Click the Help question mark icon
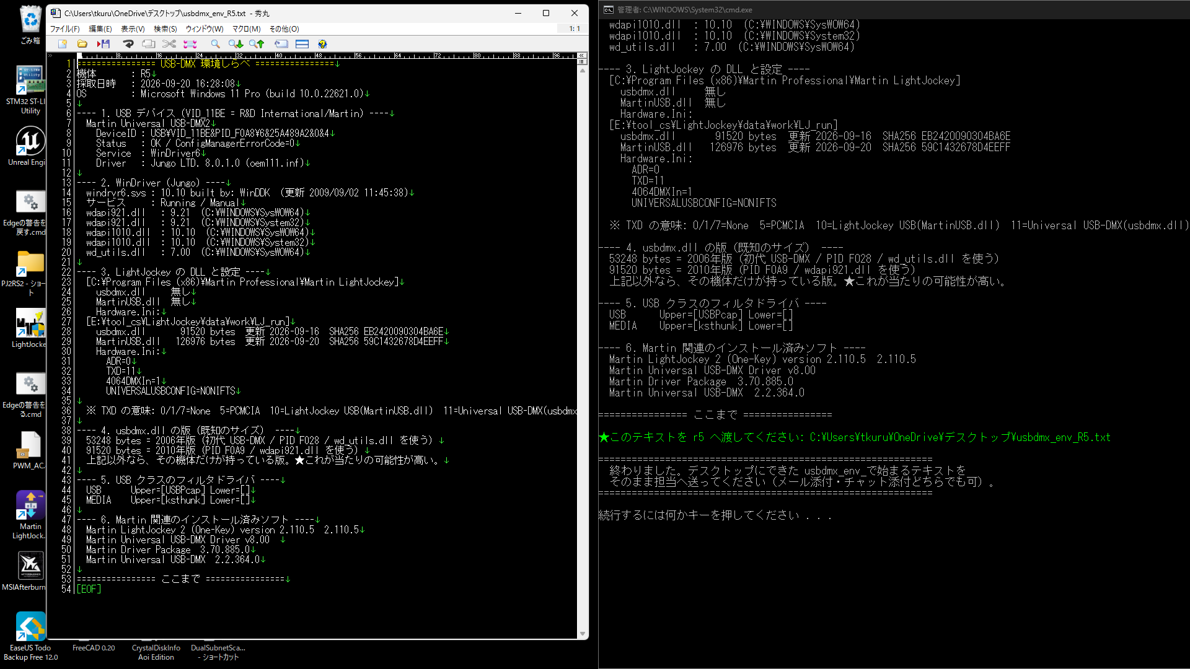1190x669 pixels. 322,44
